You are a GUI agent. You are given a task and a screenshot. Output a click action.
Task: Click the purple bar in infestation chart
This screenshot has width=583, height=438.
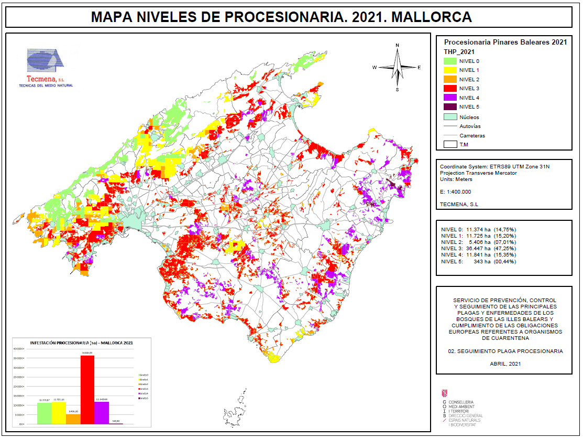101,412
